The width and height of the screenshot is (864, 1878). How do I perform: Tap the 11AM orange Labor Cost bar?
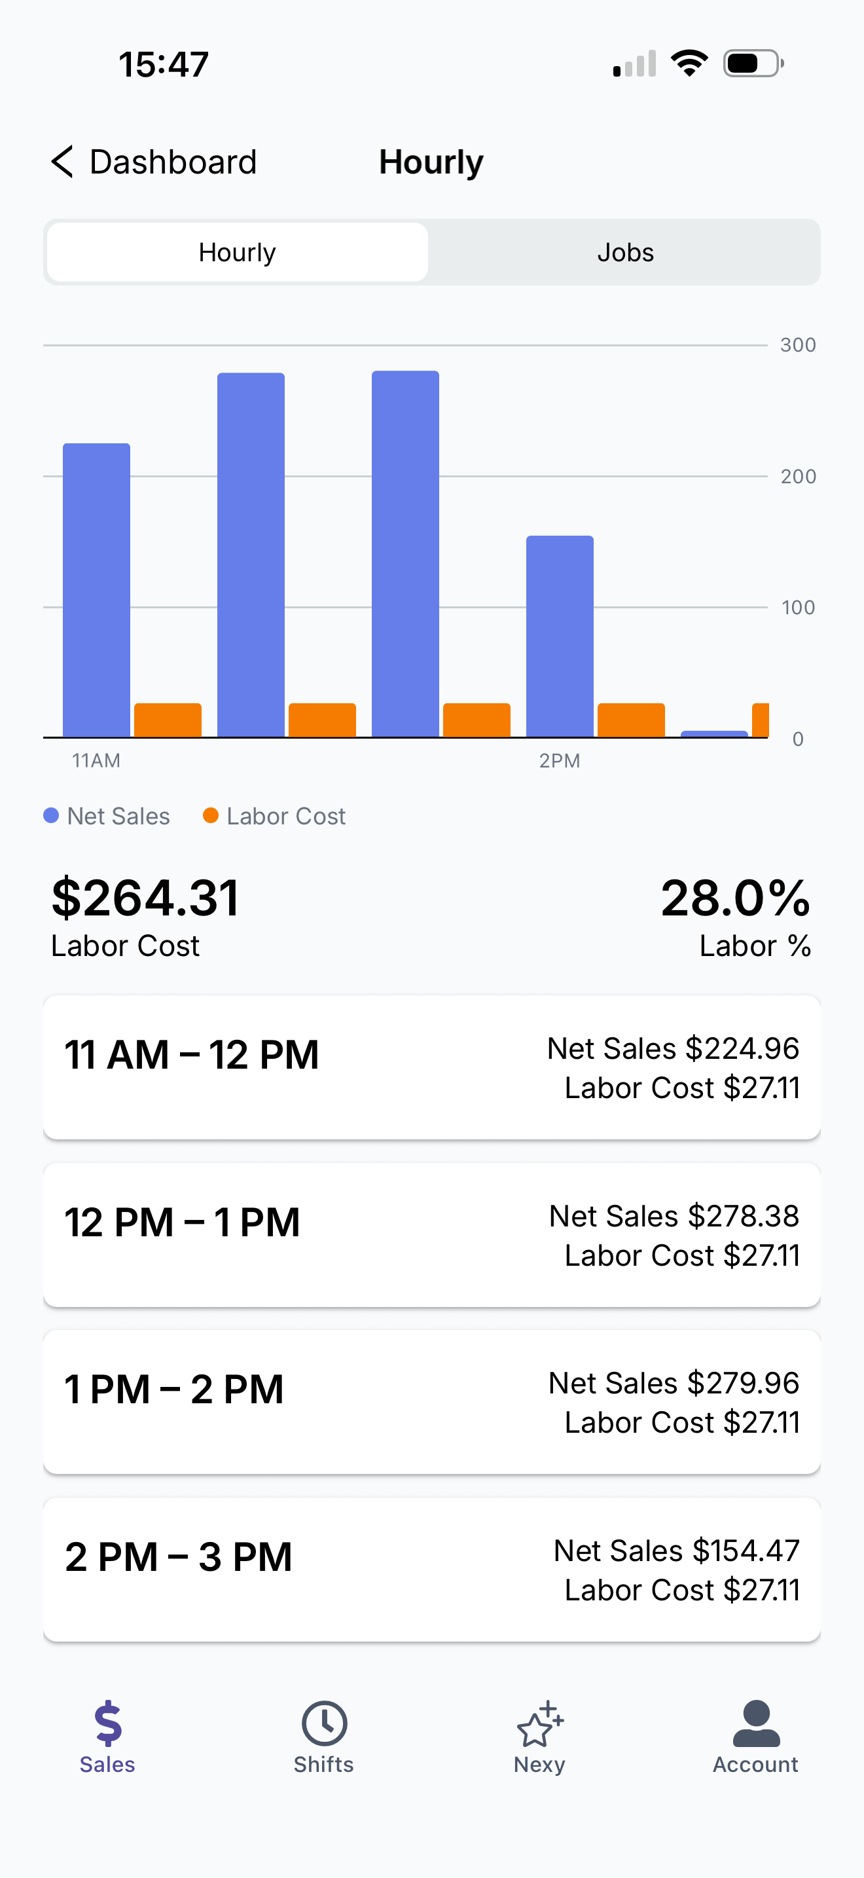[x=168, y=720]
